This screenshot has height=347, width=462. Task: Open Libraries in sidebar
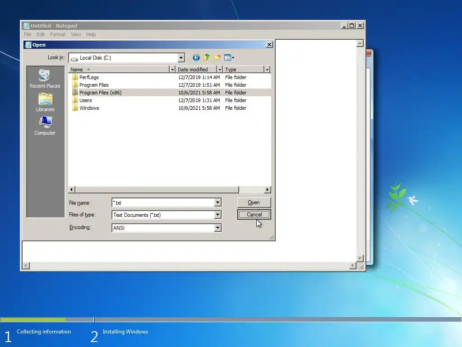(45, 103)
